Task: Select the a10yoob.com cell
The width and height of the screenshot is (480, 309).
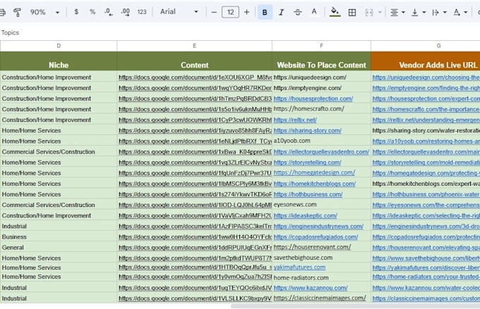Action: (x=321, y=141)
